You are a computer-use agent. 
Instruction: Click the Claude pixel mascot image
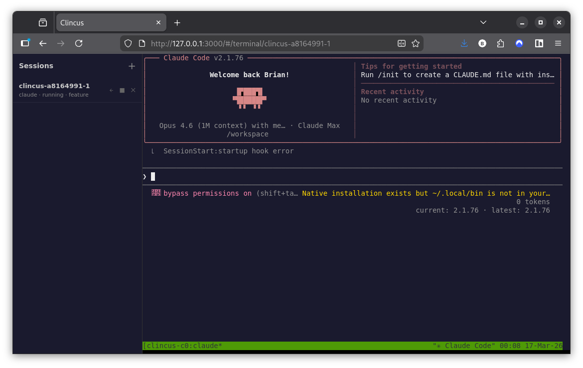(250, 98)
